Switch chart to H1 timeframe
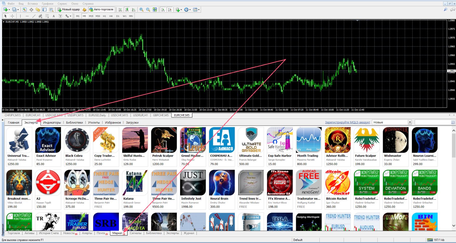Image resolution: width=456 pixels, height=243 pixels. point(104,16)
